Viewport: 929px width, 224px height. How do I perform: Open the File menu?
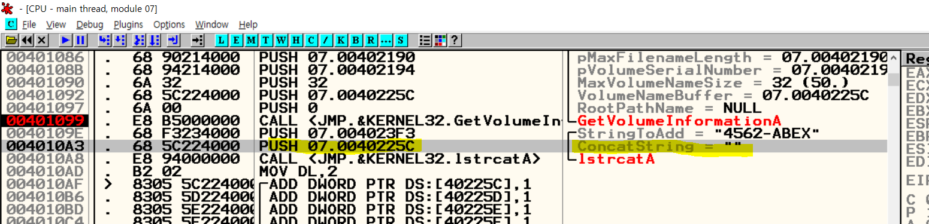pyautogui.click(x=29, y=24)
